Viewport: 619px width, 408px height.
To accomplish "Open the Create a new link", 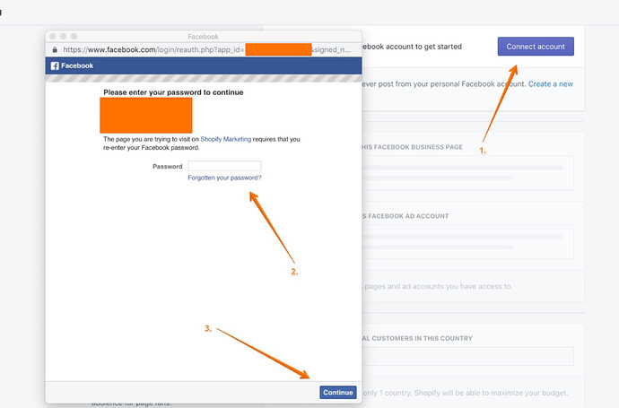I will coord(551,84).
